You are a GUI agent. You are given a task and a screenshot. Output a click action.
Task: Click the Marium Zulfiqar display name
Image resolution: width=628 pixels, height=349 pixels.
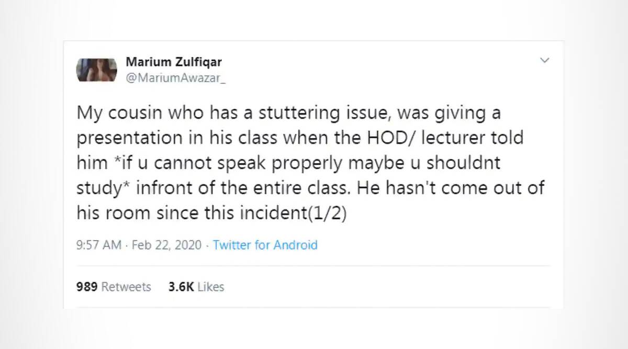coord(174,62)
